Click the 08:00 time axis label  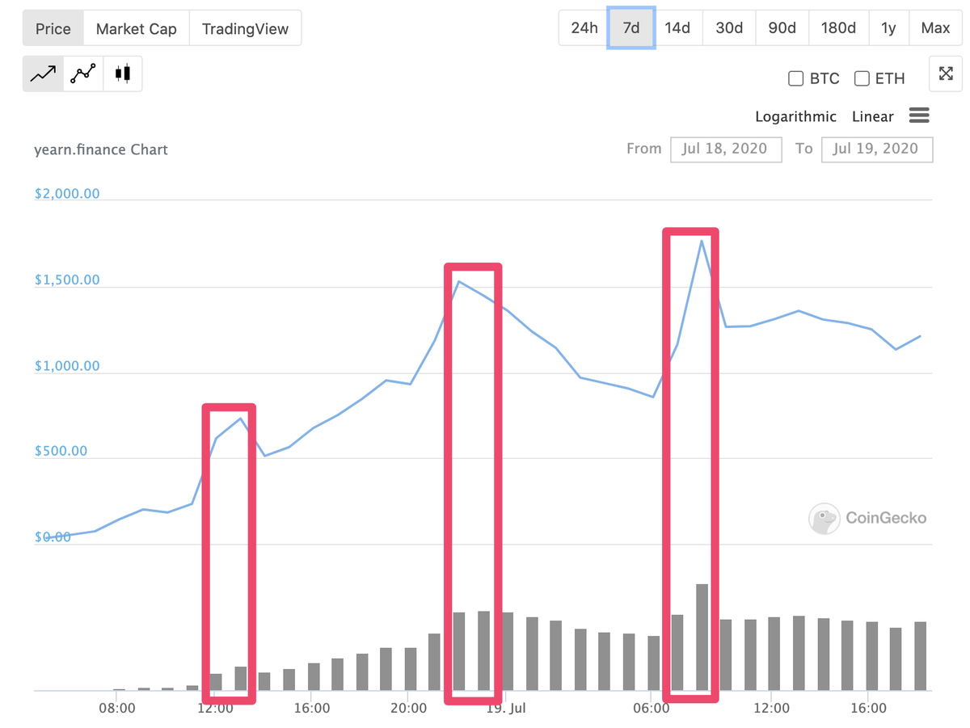[x=117, y=709]
